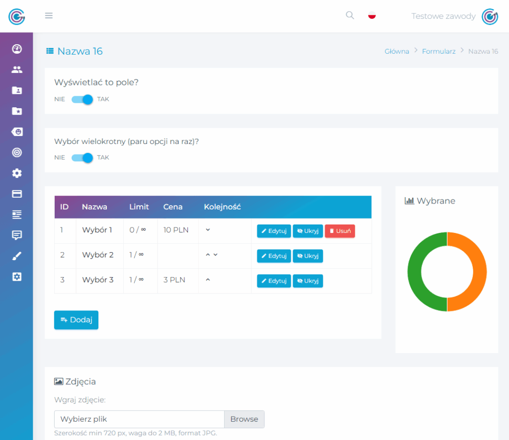
Task: Toggle the 'Wyświetlać to pole?' switch
Action: (82, 99)
